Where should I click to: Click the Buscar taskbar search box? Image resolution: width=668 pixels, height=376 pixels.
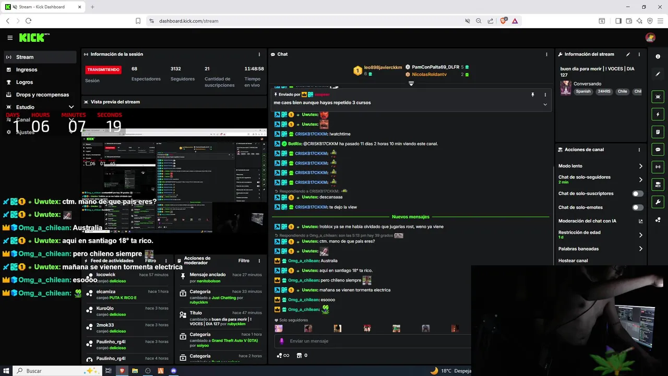click(57, 371)
